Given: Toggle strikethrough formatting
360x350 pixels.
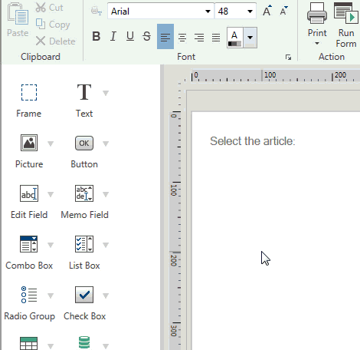Looking at the screenshot, I should [x=147, y=36].
